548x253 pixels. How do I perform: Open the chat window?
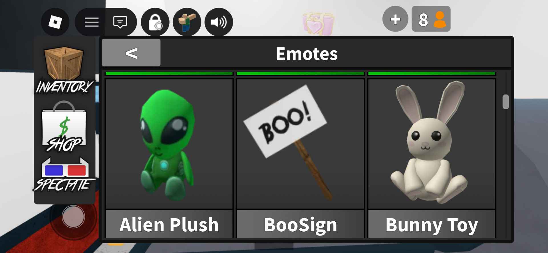pos(120,22)
